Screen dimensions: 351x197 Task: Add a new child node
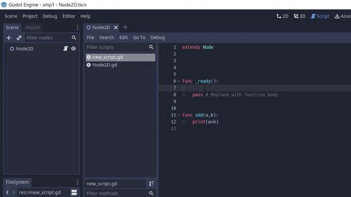(x=9, y=38)
